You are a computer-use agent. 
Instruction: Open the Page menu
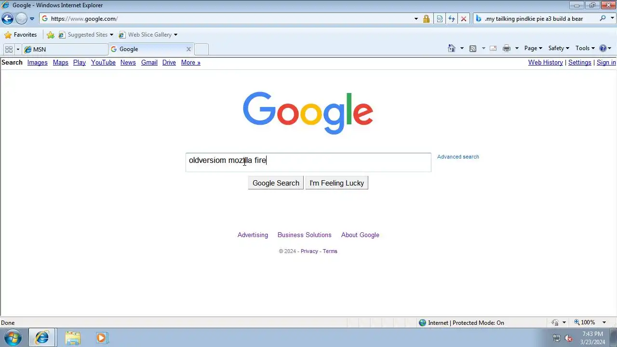(x=533, y=48)
